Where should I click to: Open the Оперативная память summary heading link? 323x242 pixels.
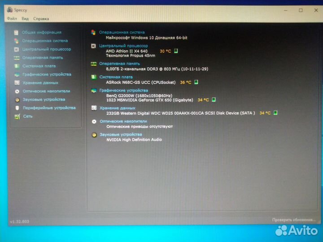pyautogui.click(x=119, y=64)
